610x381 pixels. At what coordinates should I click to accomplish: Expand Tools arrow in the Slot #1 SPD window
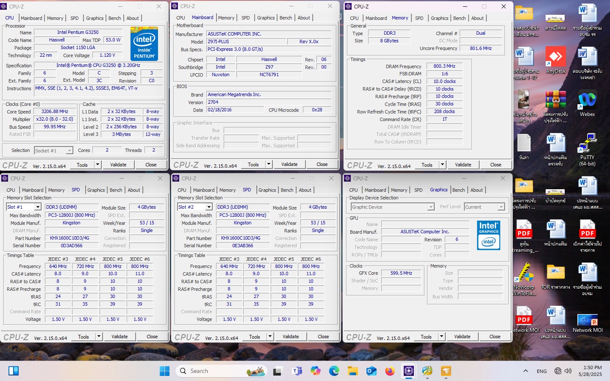coord(99,337)
